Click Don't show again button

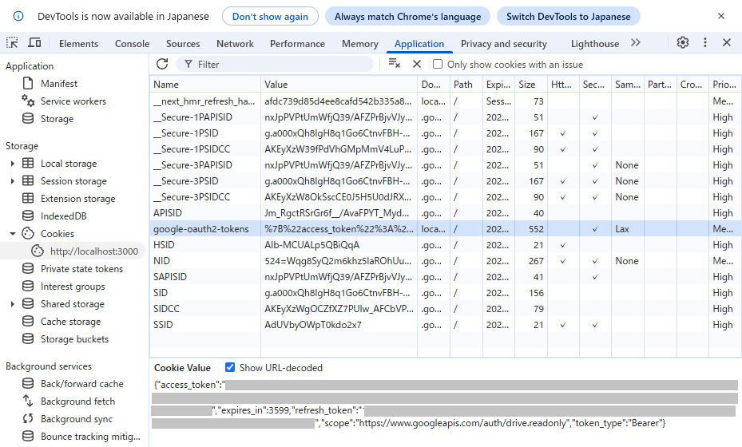coord(270,17)
